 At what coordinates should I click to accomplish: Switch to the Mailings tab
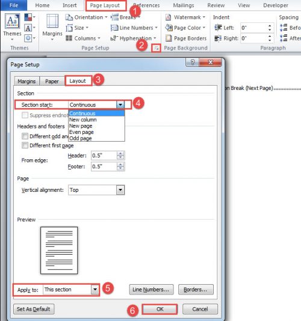[x=184, y=5]
